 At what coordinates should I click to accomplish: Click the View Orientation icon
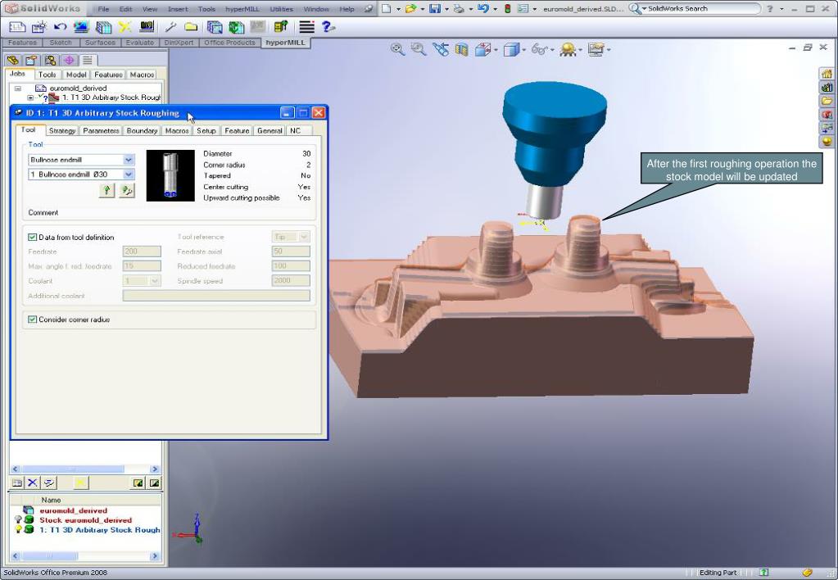[482, 50]
